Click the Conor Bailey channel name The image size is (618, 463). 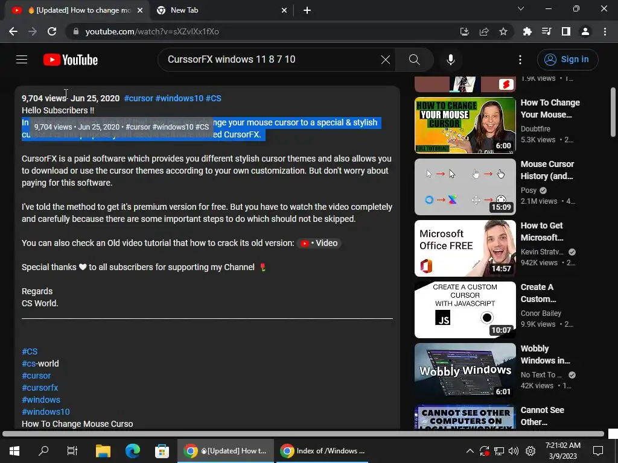[x=541, y=313]
